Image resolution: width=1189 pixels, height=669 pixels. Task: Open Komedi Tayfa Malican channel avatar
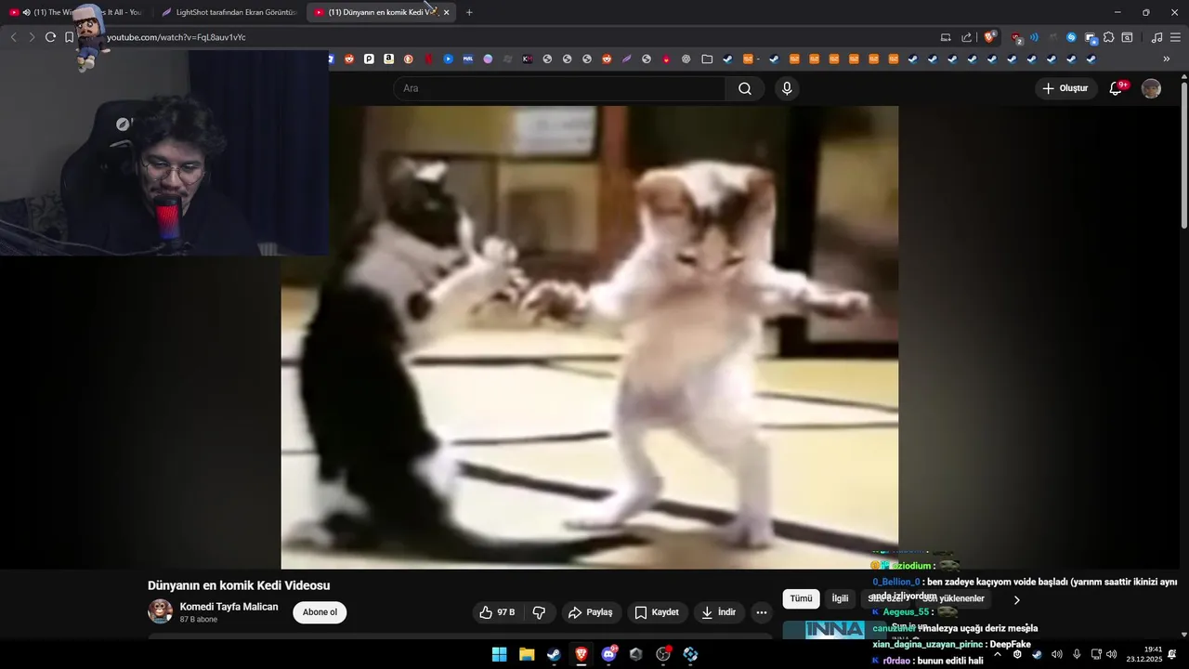[x=160, y=611]
